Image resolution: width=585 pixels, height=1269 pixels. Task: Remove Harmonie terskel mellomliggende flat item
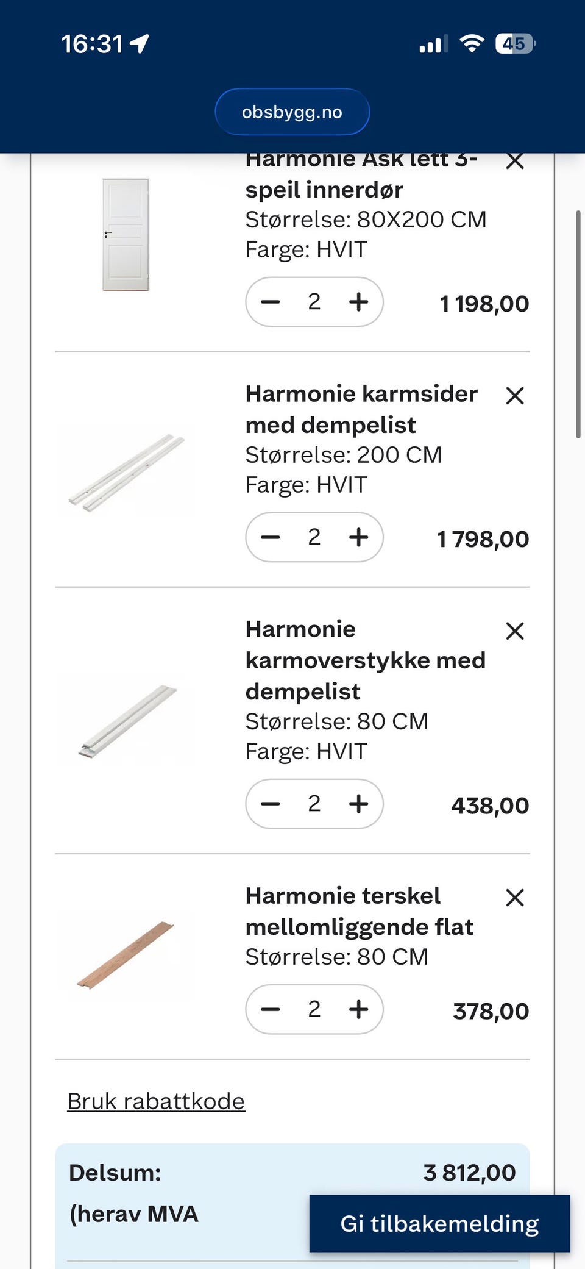pyautogui.click(x=515, y=898)
